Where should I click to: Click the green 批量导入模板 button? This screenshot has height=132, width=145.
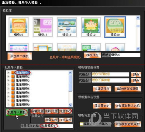click(17, 112)
